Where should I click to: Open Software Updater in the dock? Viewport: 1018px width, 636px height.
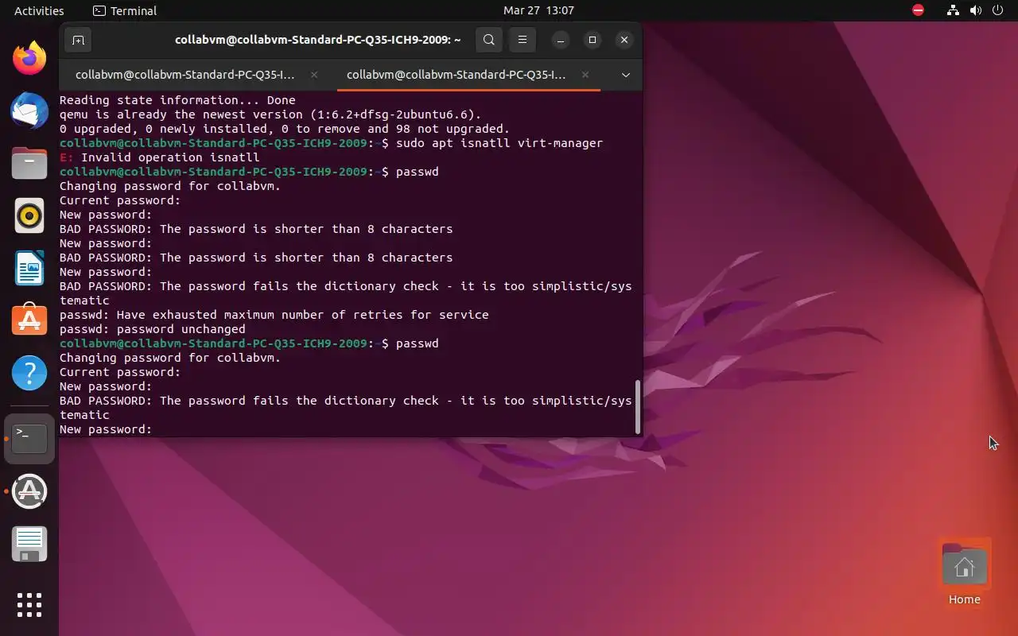click(29, 491)
